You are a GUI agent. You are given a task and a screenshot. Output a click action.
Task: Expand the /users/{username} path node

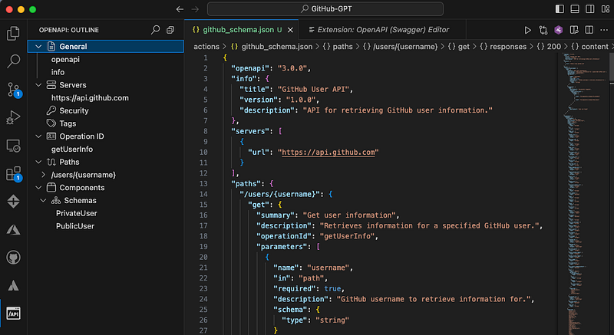coord(44,175)
